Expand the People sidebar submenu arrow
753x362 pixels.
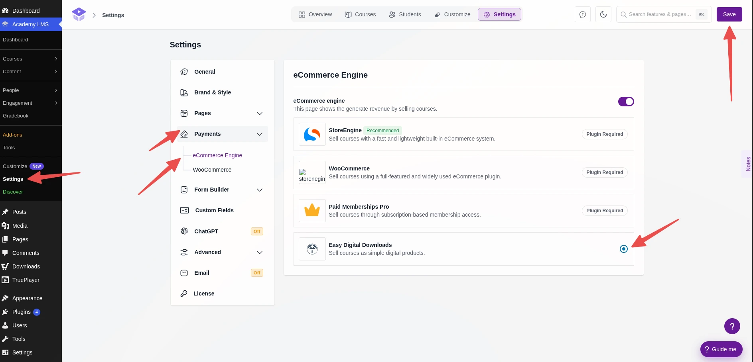(x=56, y=90)
